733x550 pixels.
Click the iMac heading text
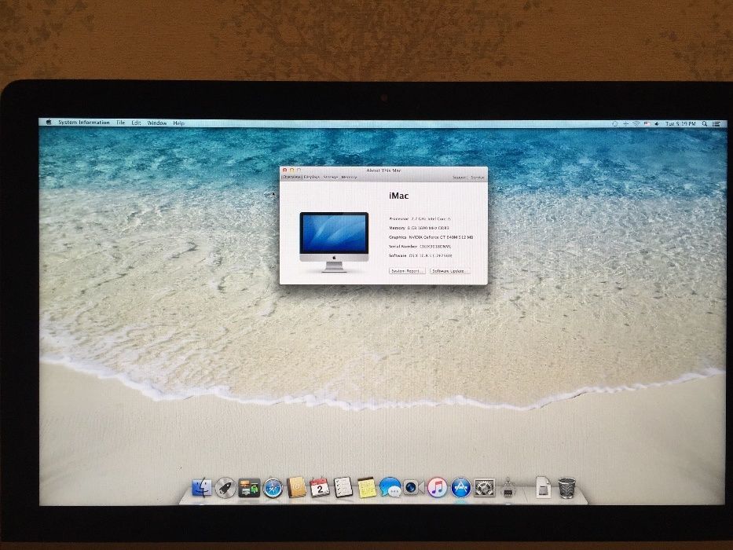399,196
